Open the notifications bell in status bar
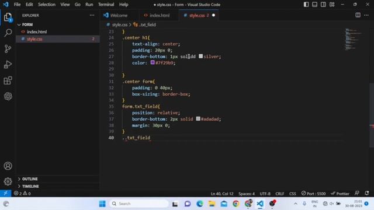Image resolution: width=374 pixels, height=210 pixels. click(366, 193)
